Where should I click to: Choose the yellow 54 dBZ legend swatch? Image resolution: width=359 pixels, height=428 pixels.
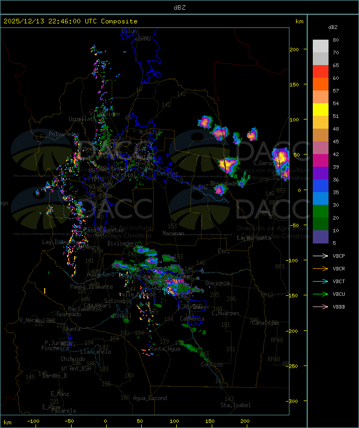coord(320,109)
